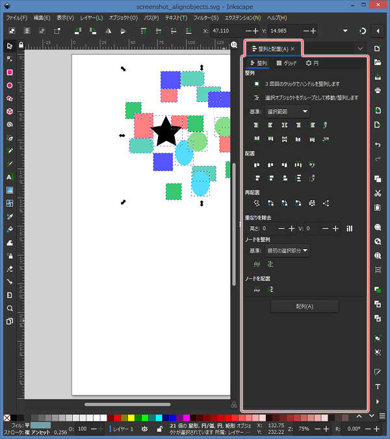Click the Undo arrow icon
Image resolution: width=390 pixels, height=439 pixels.
378,144
